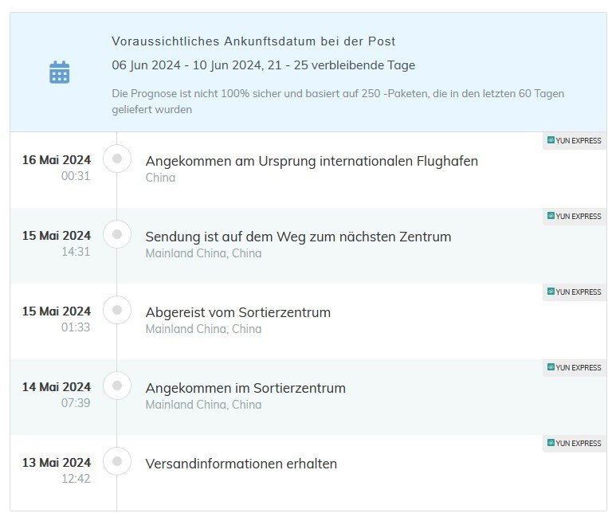Select the timeline dot for 15 Mai 14:31

[117, 235]
